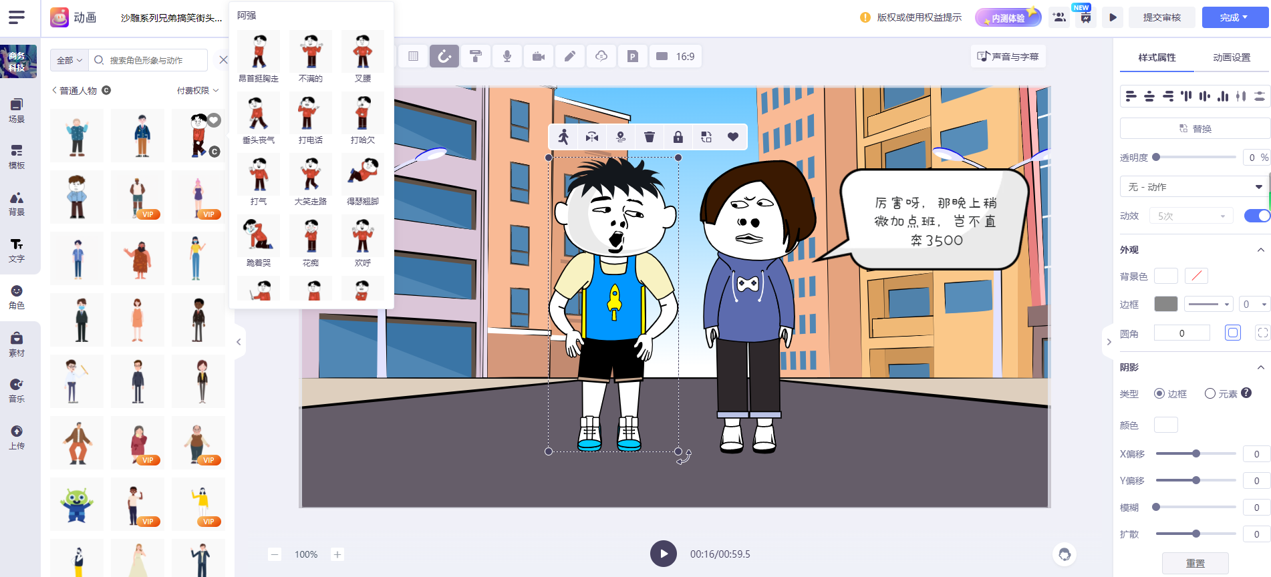The width and height of the screenshot is (1271, 577).
Task: Open the 场景 scenes sidebar panel
Action: click(x=17, y=110)
